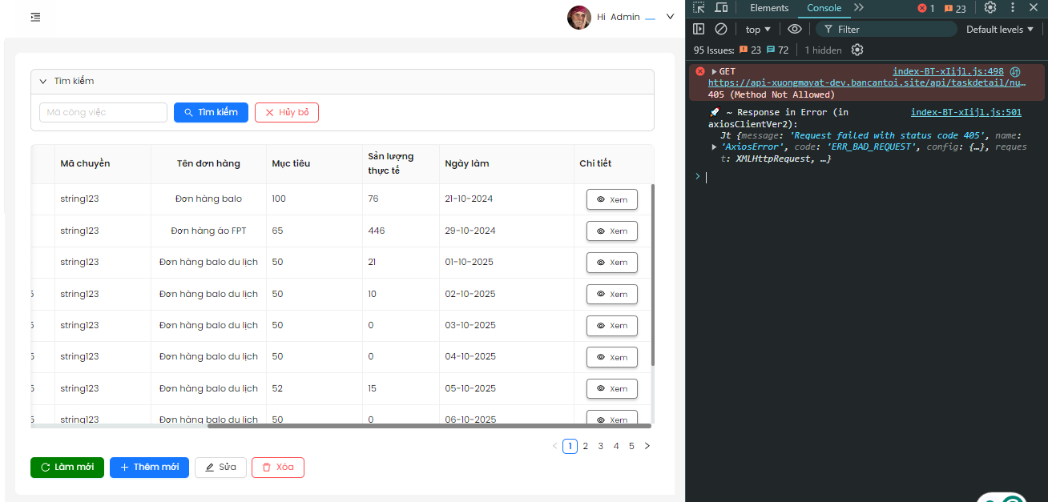Open DevTools settings gear icon
The height and width of the screenshot is (502, 1048).
coord(990,8)
